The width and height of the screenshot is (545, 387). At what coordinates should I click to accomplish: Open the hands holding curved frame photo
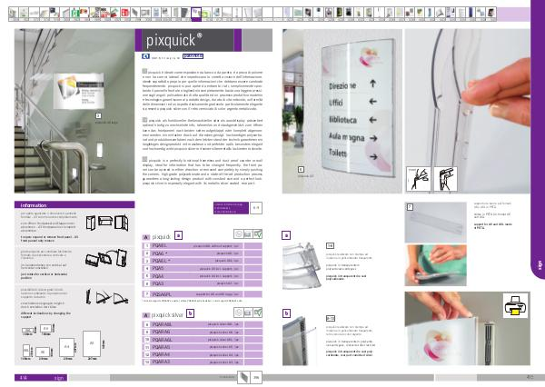435,265
